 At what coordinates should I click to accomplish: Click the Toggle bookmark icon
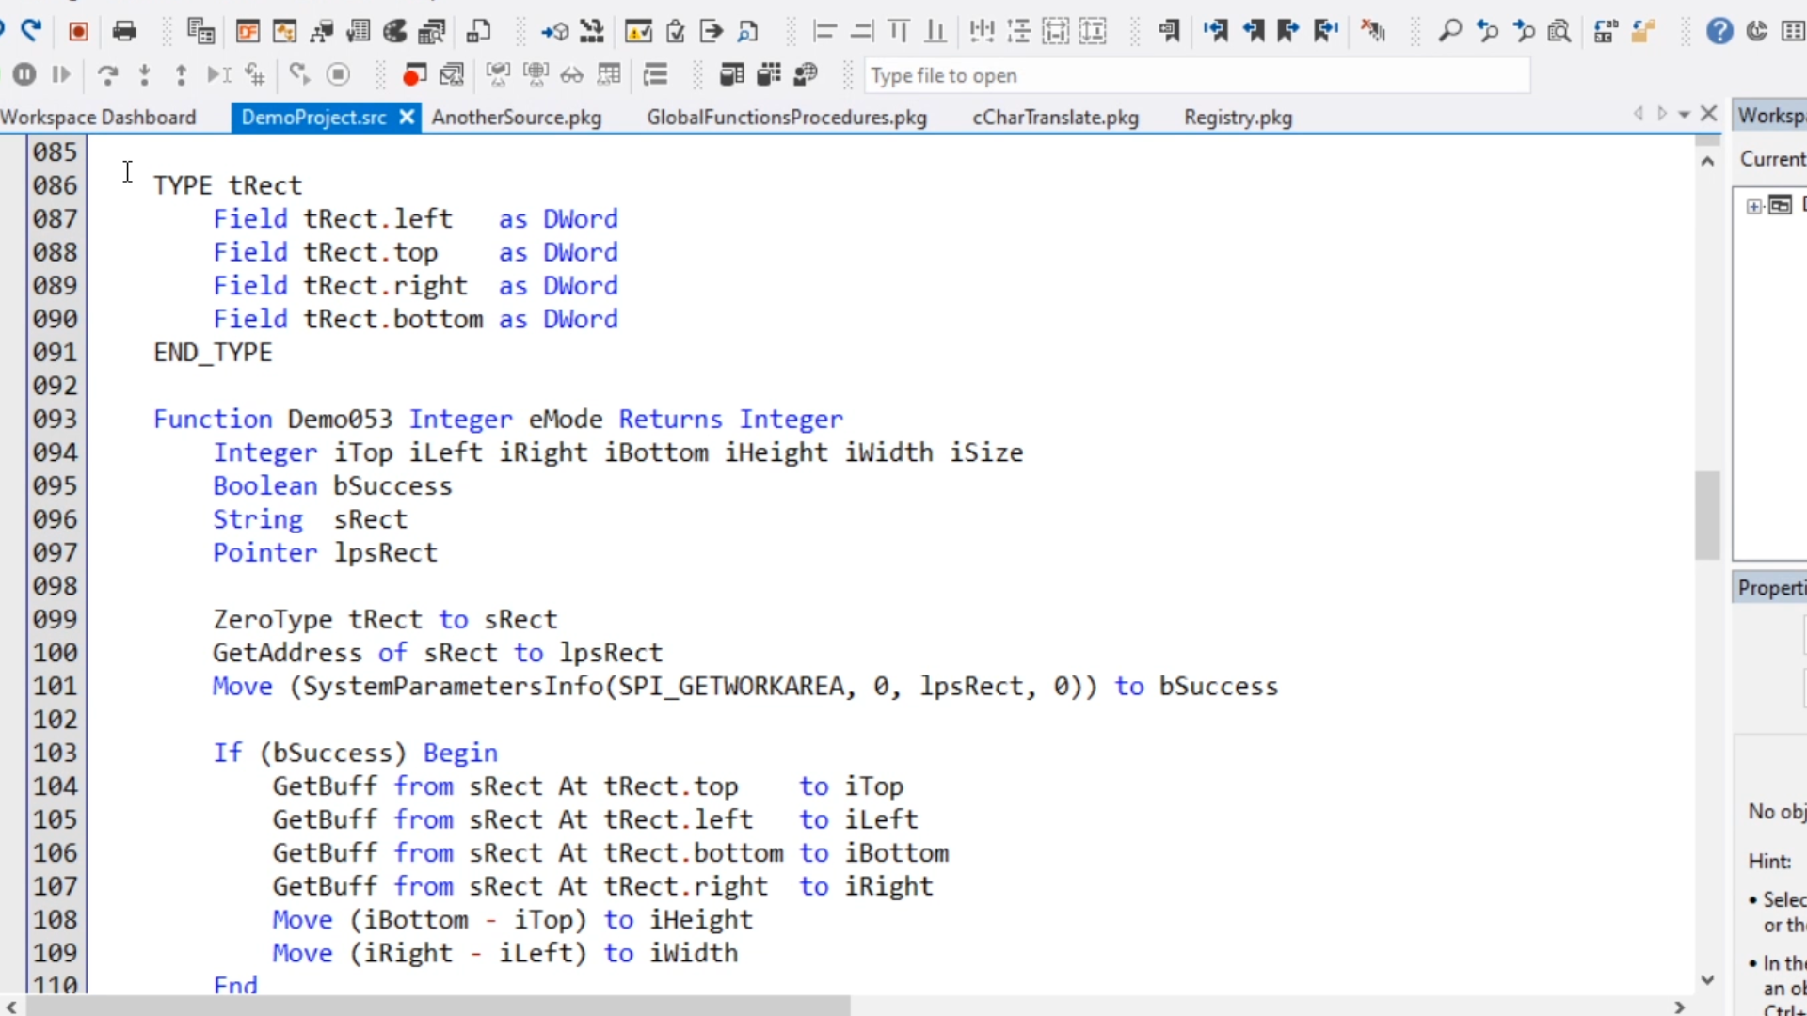point(1169,31)
